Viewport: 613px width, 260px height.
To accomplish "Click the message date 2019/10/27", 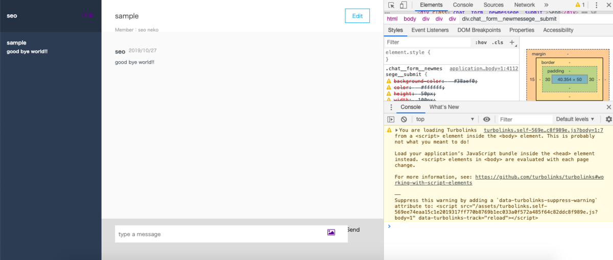I will tap(143, 51).
